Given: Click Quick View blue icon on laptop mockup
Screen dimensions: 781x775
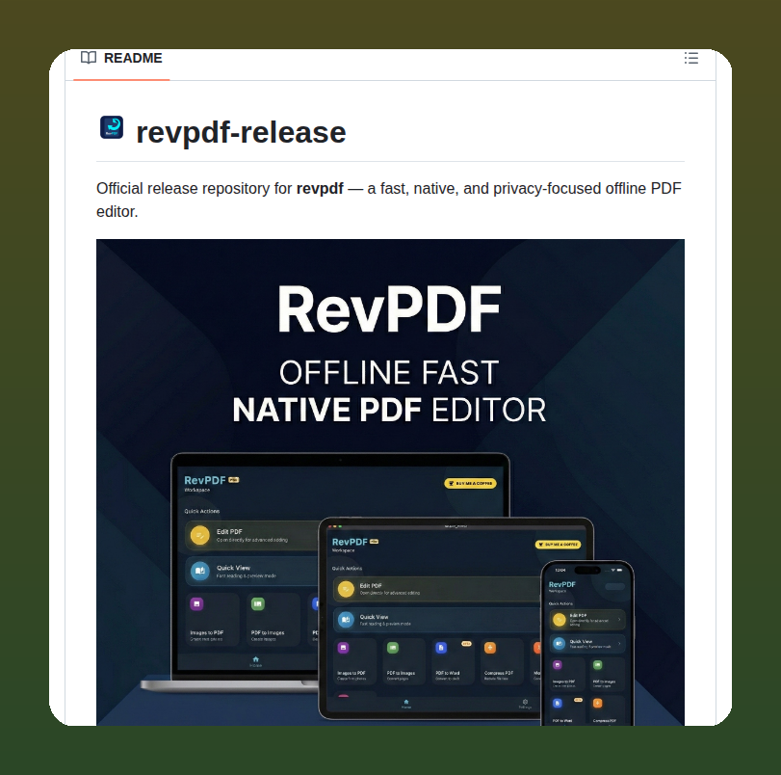Looking at the screenshot, I should click(x=199, y=571).
